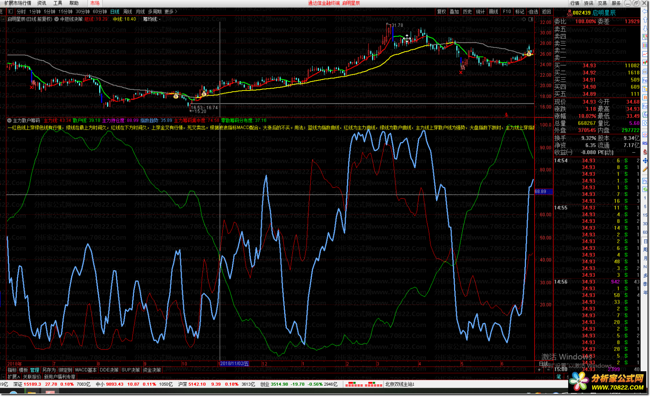Open the 资讯 menu in menu bar
The image size is (651, 397).
(x=42, y=3)
